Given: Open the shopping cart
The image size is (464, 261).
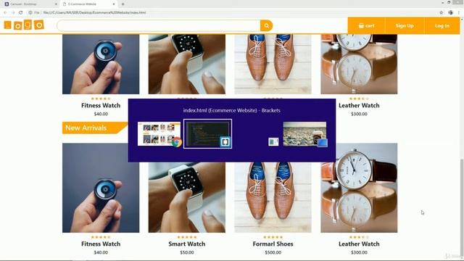Looking at the screenshot, I should [366, 26].
